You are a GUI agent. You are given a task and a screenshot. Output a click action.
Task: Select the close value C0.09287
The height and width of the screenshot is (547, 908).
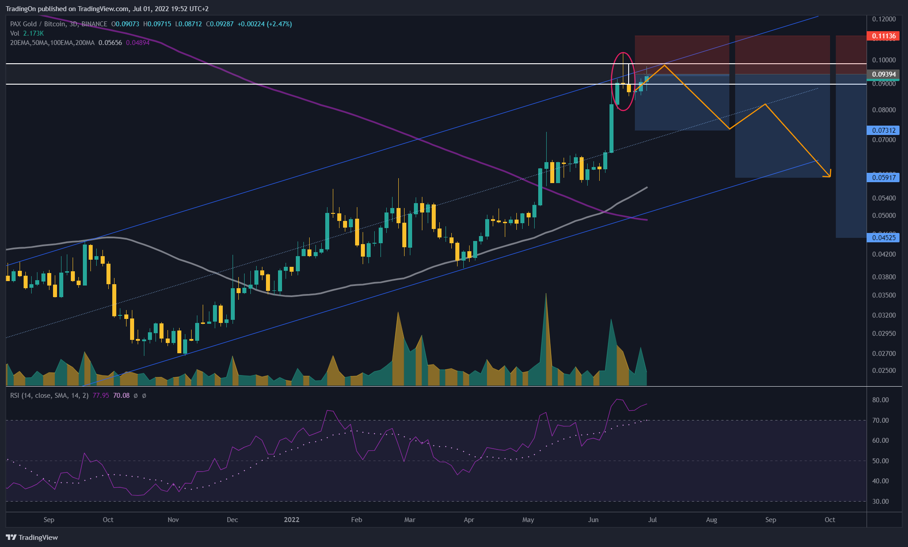tap(220, 24)
